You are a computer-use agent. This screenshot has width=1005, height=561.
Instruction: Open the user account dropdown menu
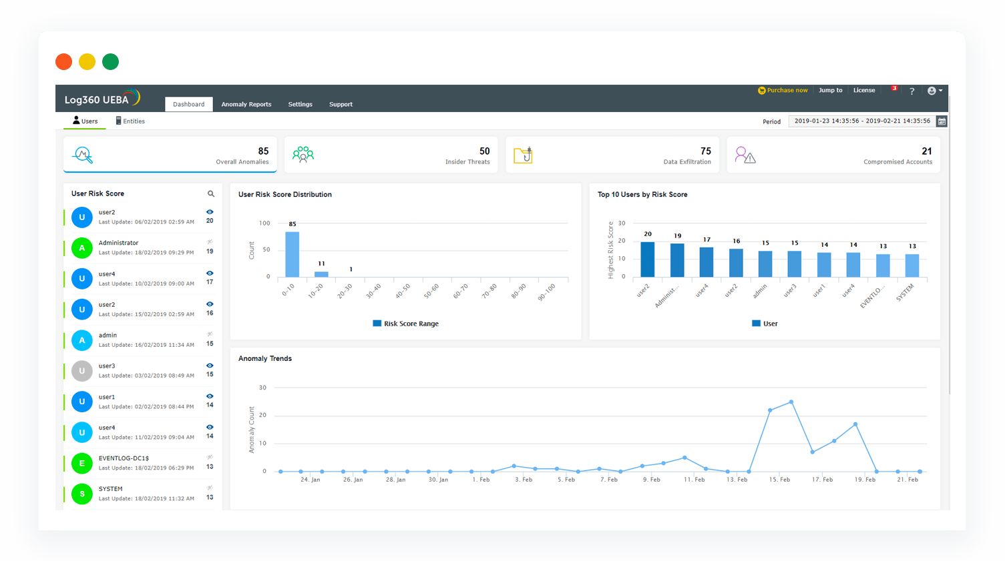934,91
